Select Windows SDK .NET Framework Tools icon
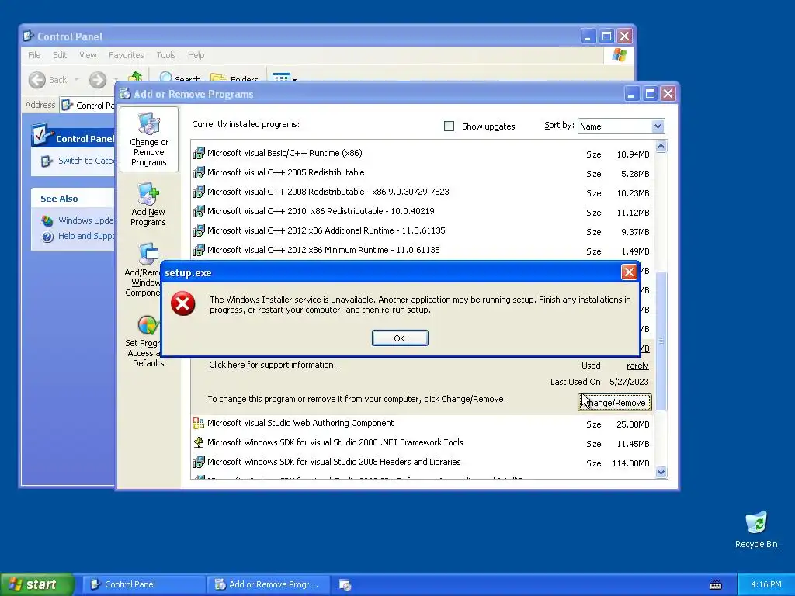 point(199,442)
